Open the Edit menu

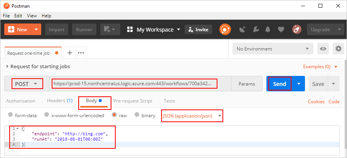(18, 16)
